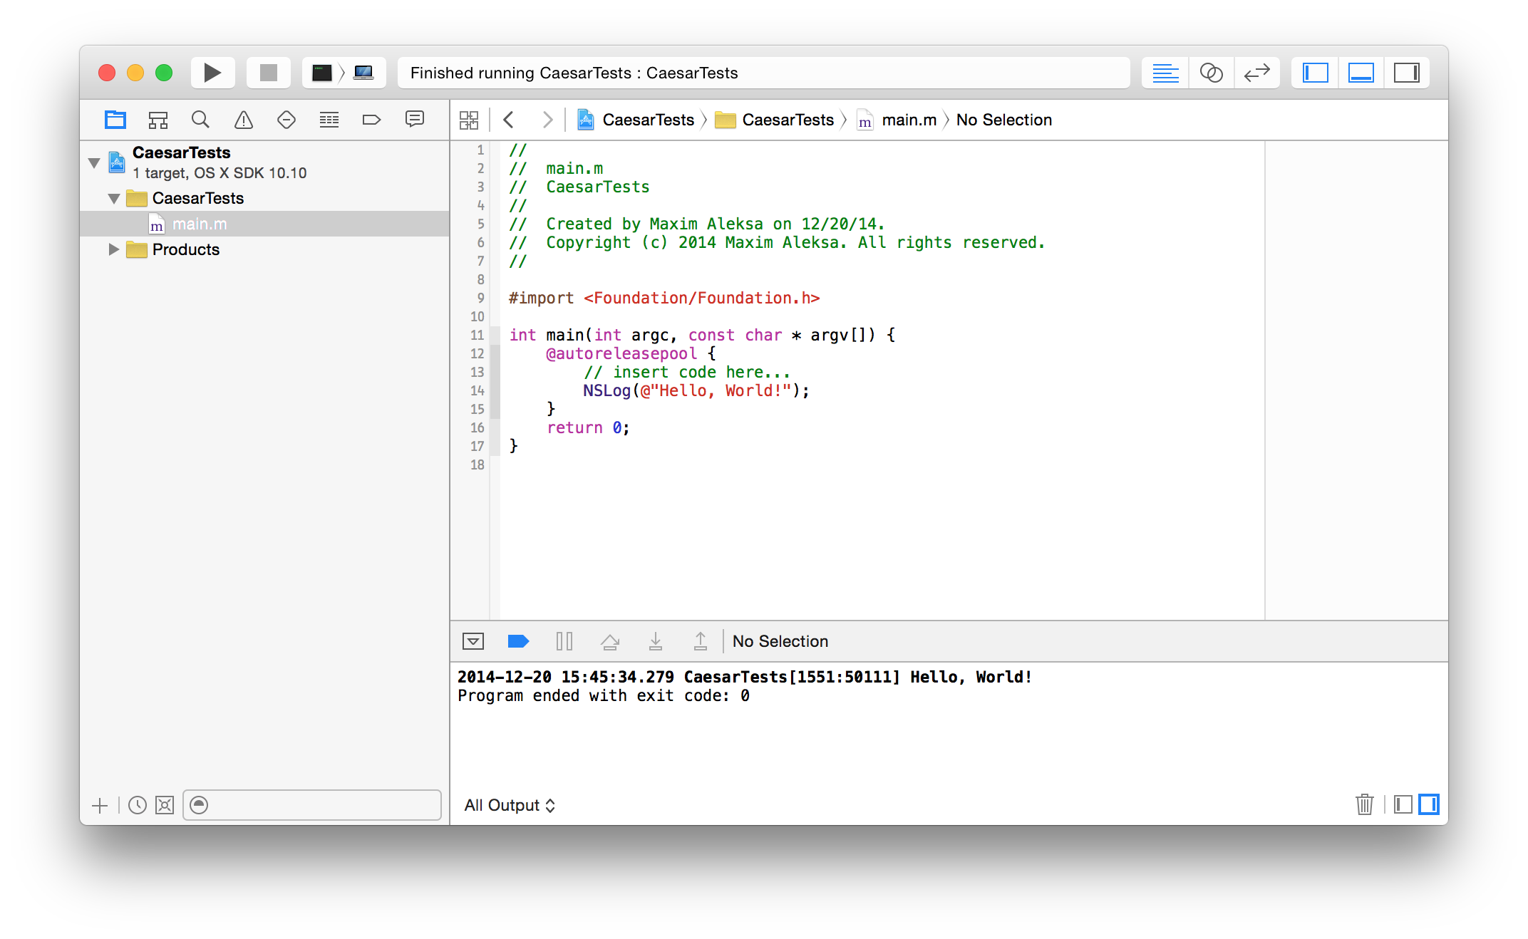Click the Hello, World console output line

pyautogui.click(x=745, y=677)
